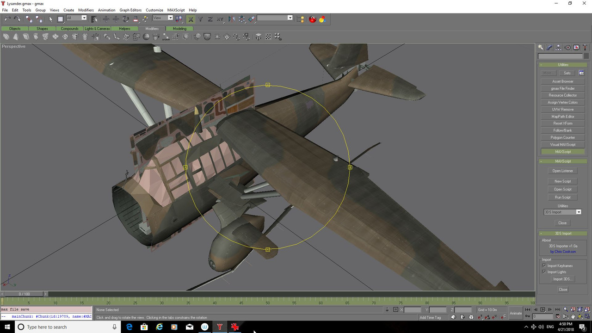
Task: Toggle Restrict to Y axis constraint
Action: coord(200,19)
